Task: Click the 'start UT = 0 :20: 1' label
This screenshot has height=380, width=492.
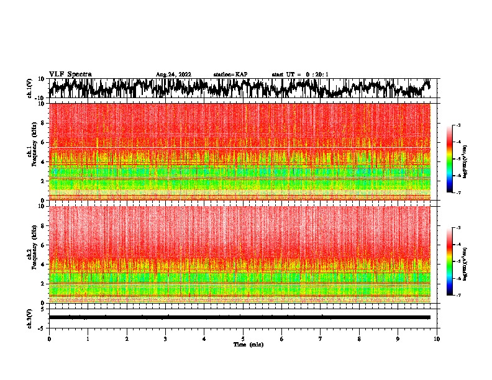Action: [300, 75]
